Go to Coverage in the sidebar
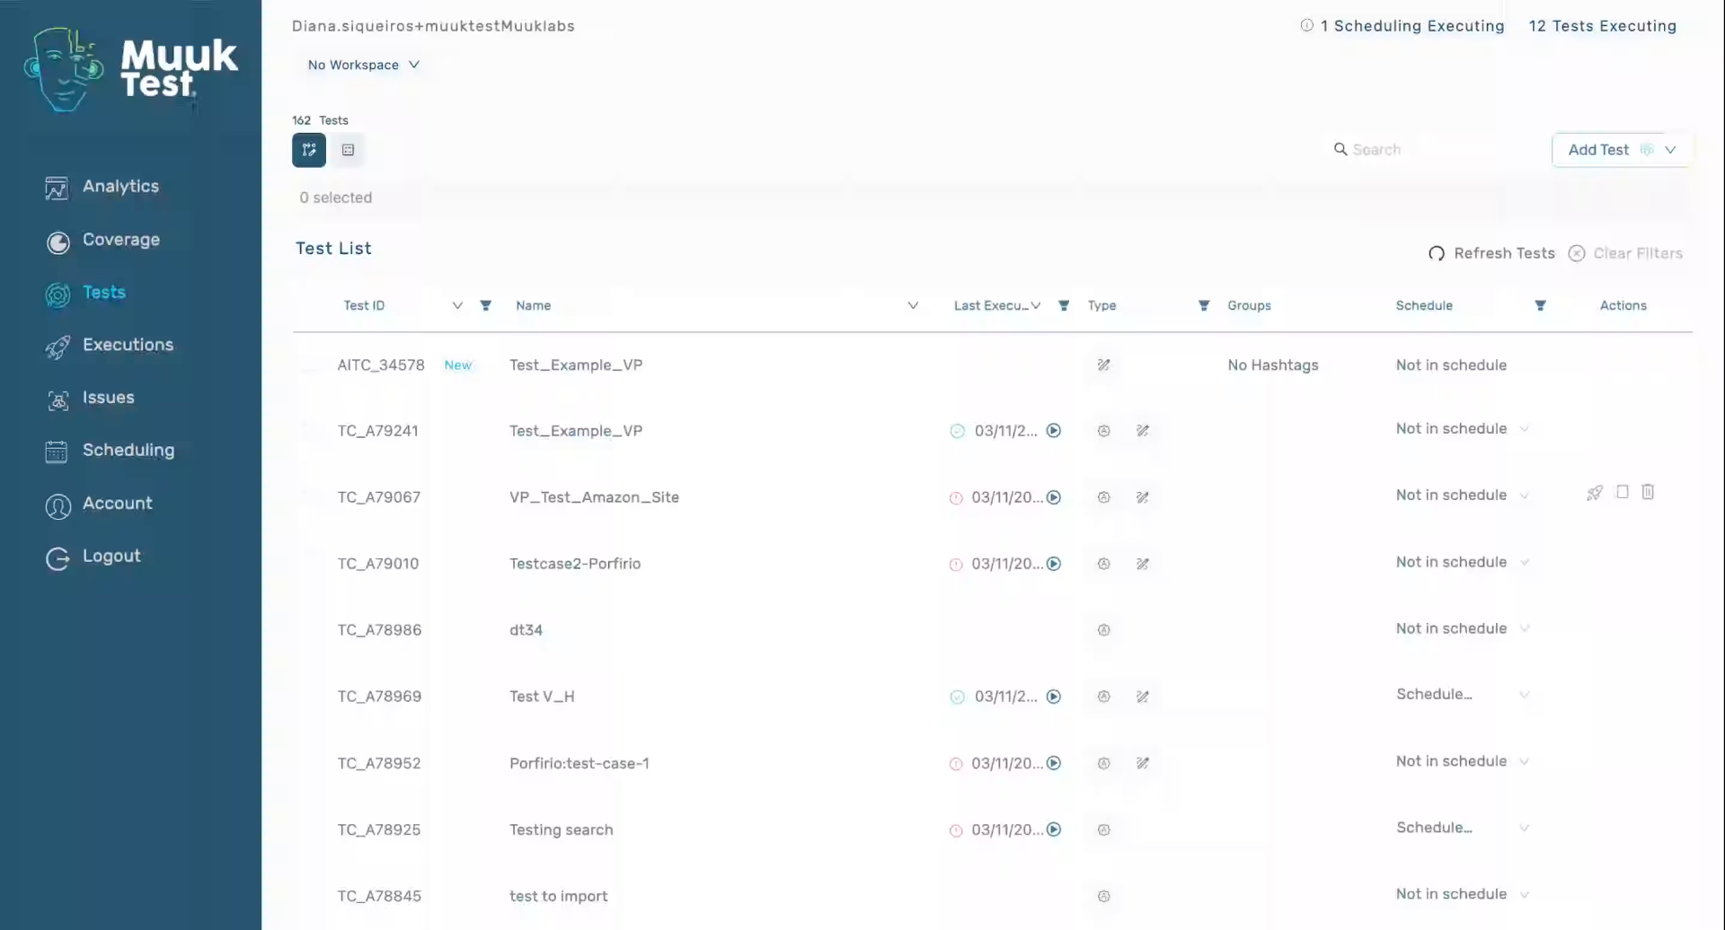 102,240
